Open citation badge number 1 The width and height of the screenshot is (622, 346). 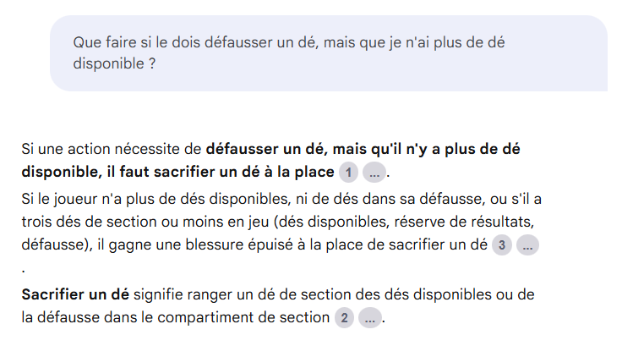[x=348, y=173]
